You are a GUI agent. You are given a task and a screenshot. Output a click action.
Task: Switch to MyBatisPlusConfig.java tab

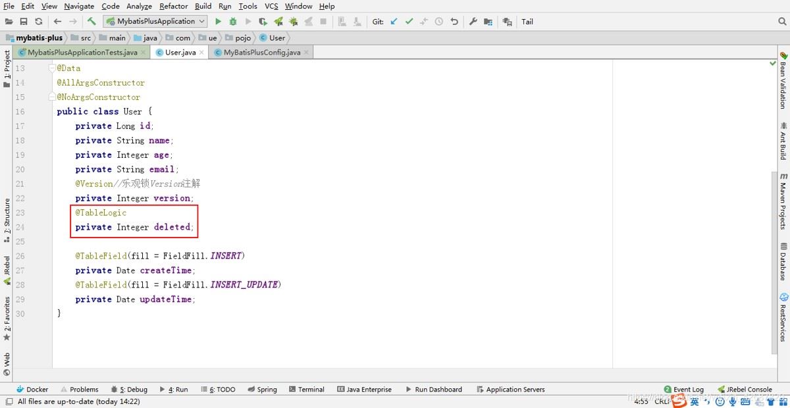coord(261,53)
